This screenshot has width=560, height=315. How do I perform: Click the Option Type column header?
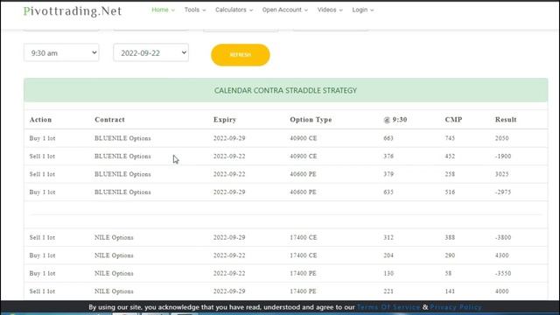[311, 120]
